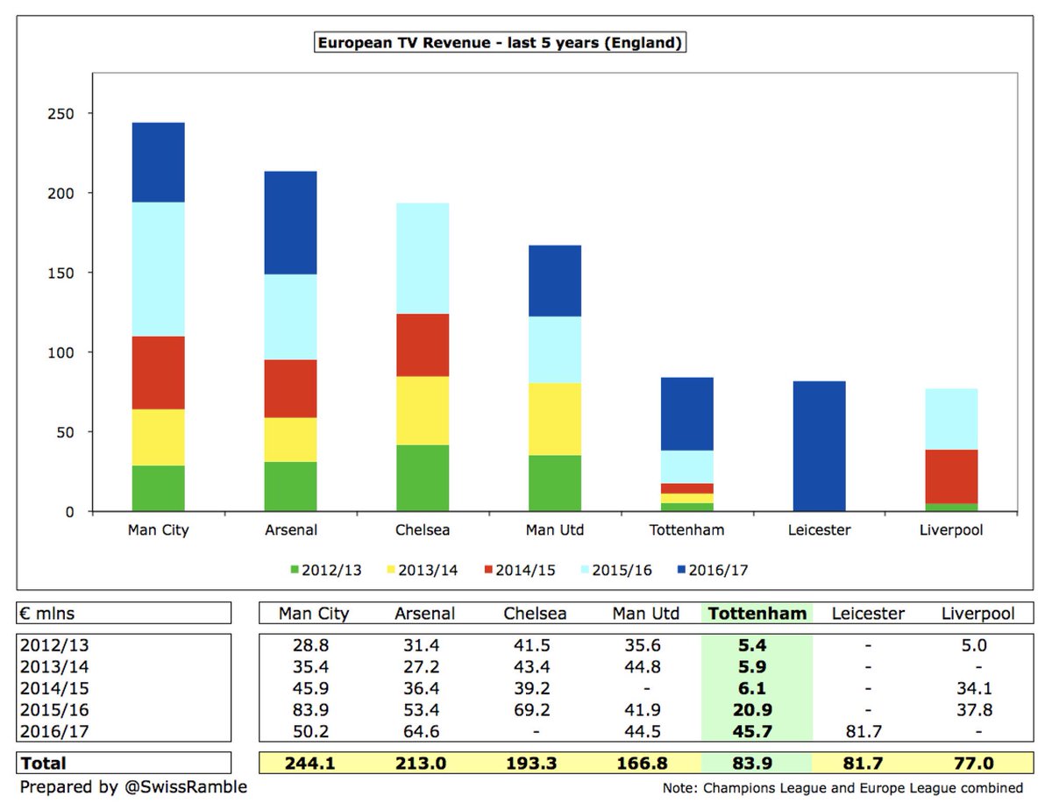Click the 'Prepared by @SwissRamble' credit
The height and width of the screenshot is (803, 1052).
tap(133, 786)
